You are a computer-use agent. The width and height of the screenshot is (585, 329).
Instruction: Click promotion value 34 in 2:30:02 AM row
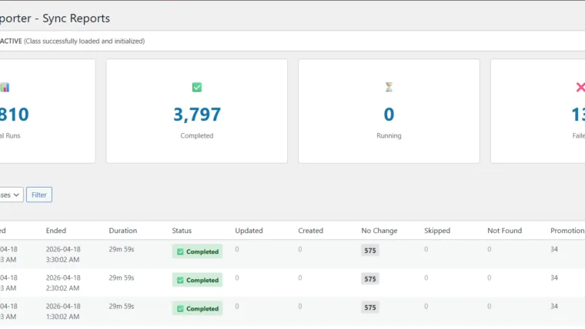pos(554,277)
